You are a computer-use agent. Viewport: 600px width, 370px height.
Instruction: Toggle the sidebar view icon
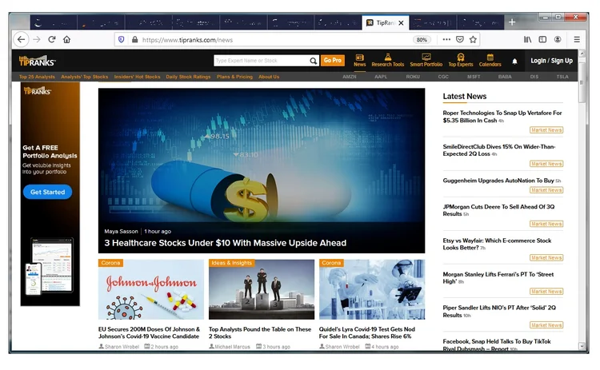coord(542,39)
